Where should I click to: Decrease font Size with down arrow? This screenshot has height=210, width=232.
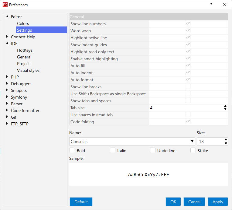coord(226,143)
